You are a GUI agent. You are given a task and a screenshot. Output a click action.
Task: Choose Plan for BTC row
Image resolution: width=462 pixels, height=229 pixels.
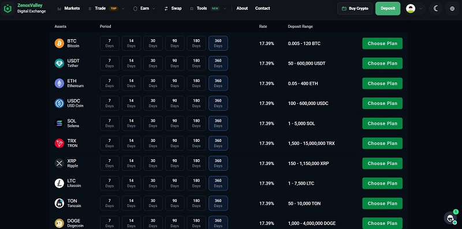(x=382, y=43)
